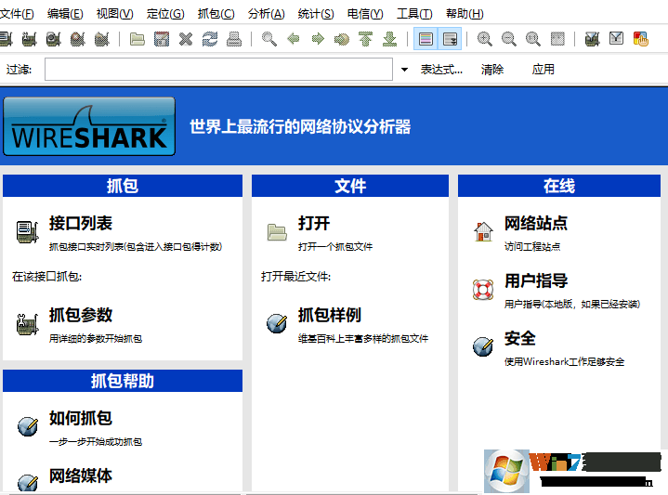Click the Save capture file toolbar icon
Image resolution: width=668 pixels, height=495 pixels.
pos(162,39)
